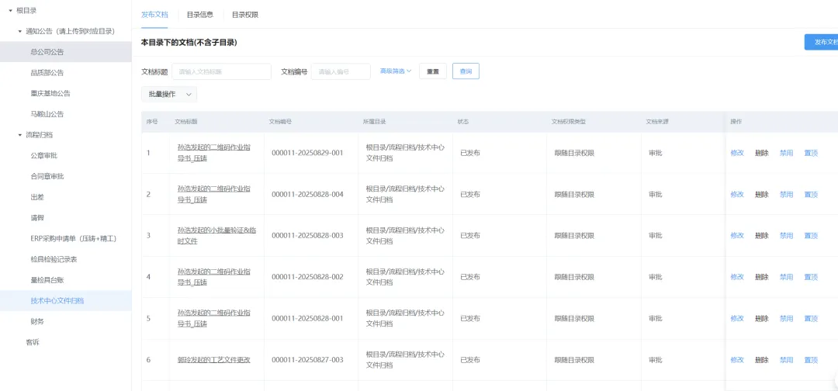This screenshot has height=391, width=838.
Task: Focus the 文档标题 input field
Action: coord(221,71)
